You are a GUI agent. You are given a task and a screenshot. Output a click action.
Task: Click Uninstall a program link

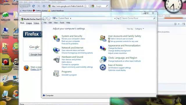coord(69,75)
